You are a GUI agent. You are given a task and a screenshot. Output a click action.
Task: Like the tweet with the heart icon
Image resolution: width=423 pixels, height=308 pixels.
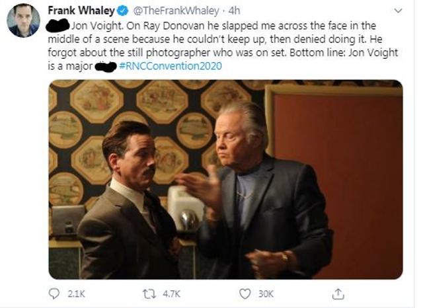click(245, 292)
